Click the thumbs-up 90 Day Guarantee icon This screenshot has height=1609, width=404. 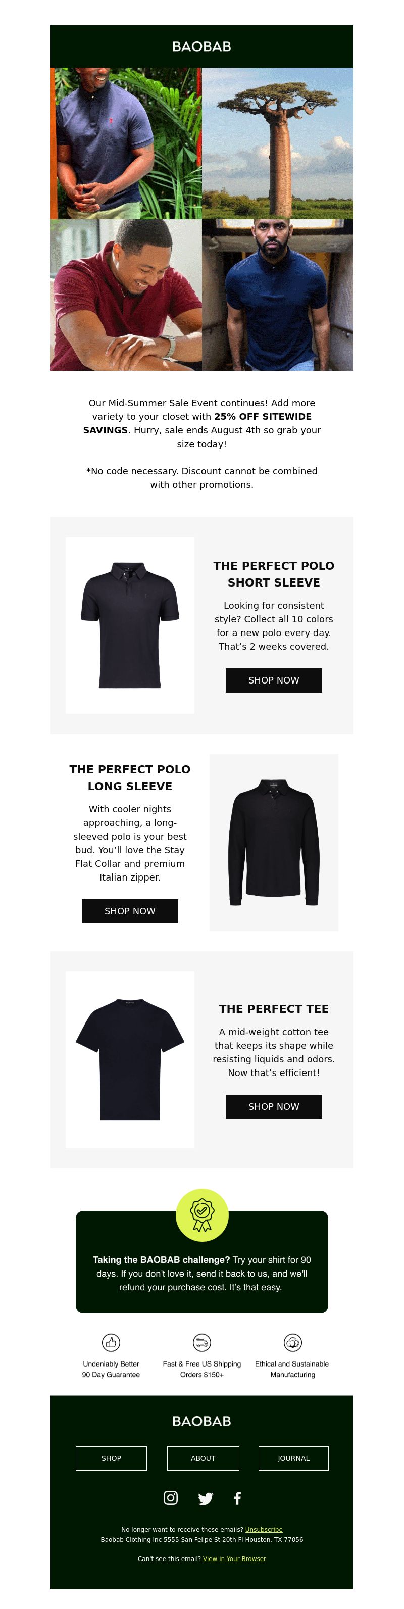pyautogui.click(x=111, y=1342)
